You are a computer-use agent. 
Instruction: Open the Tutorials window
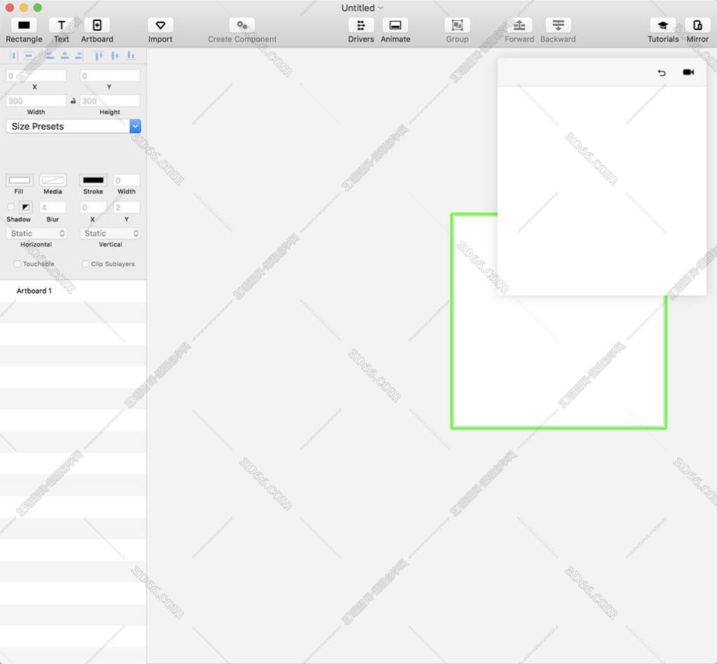click(x=662, y=26)
